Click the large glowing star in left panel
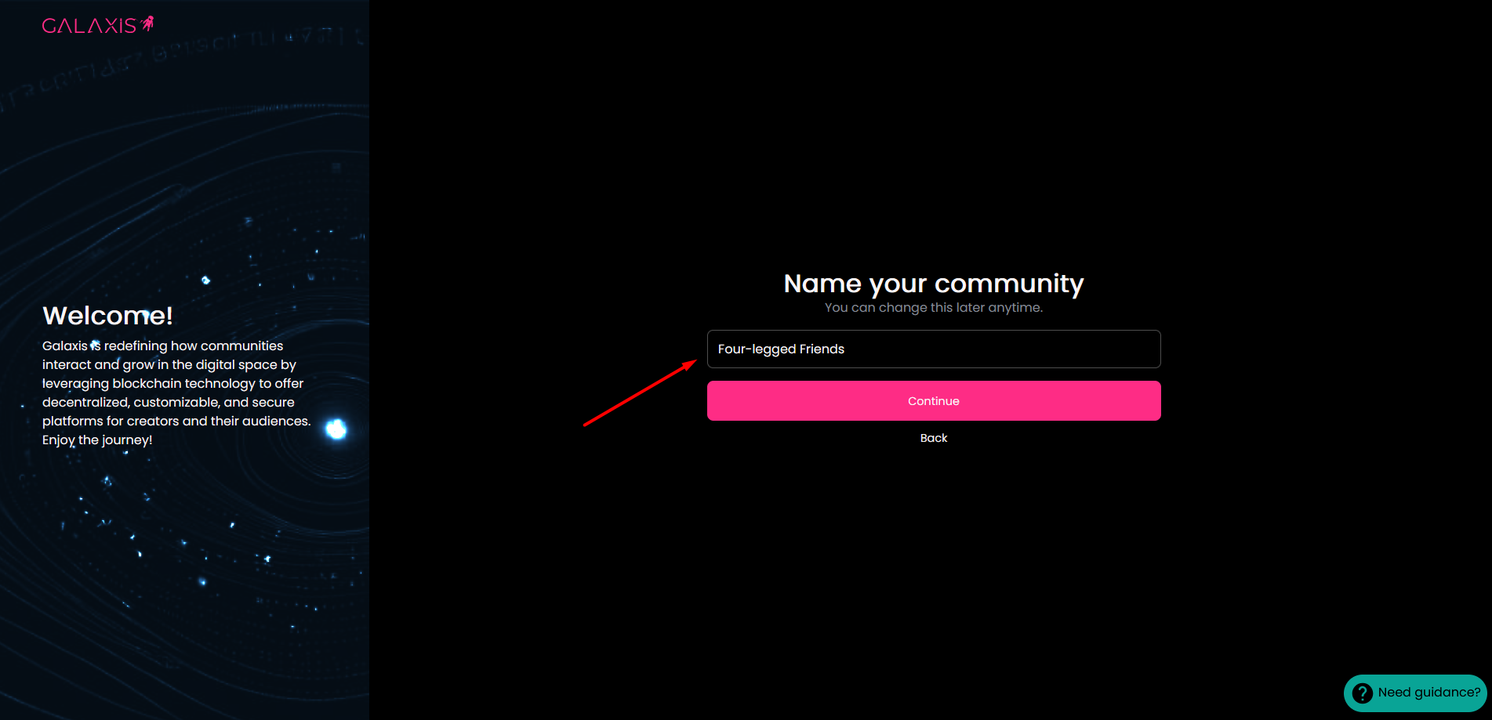This screenshot has height=720, width=1492. [336, 429]
